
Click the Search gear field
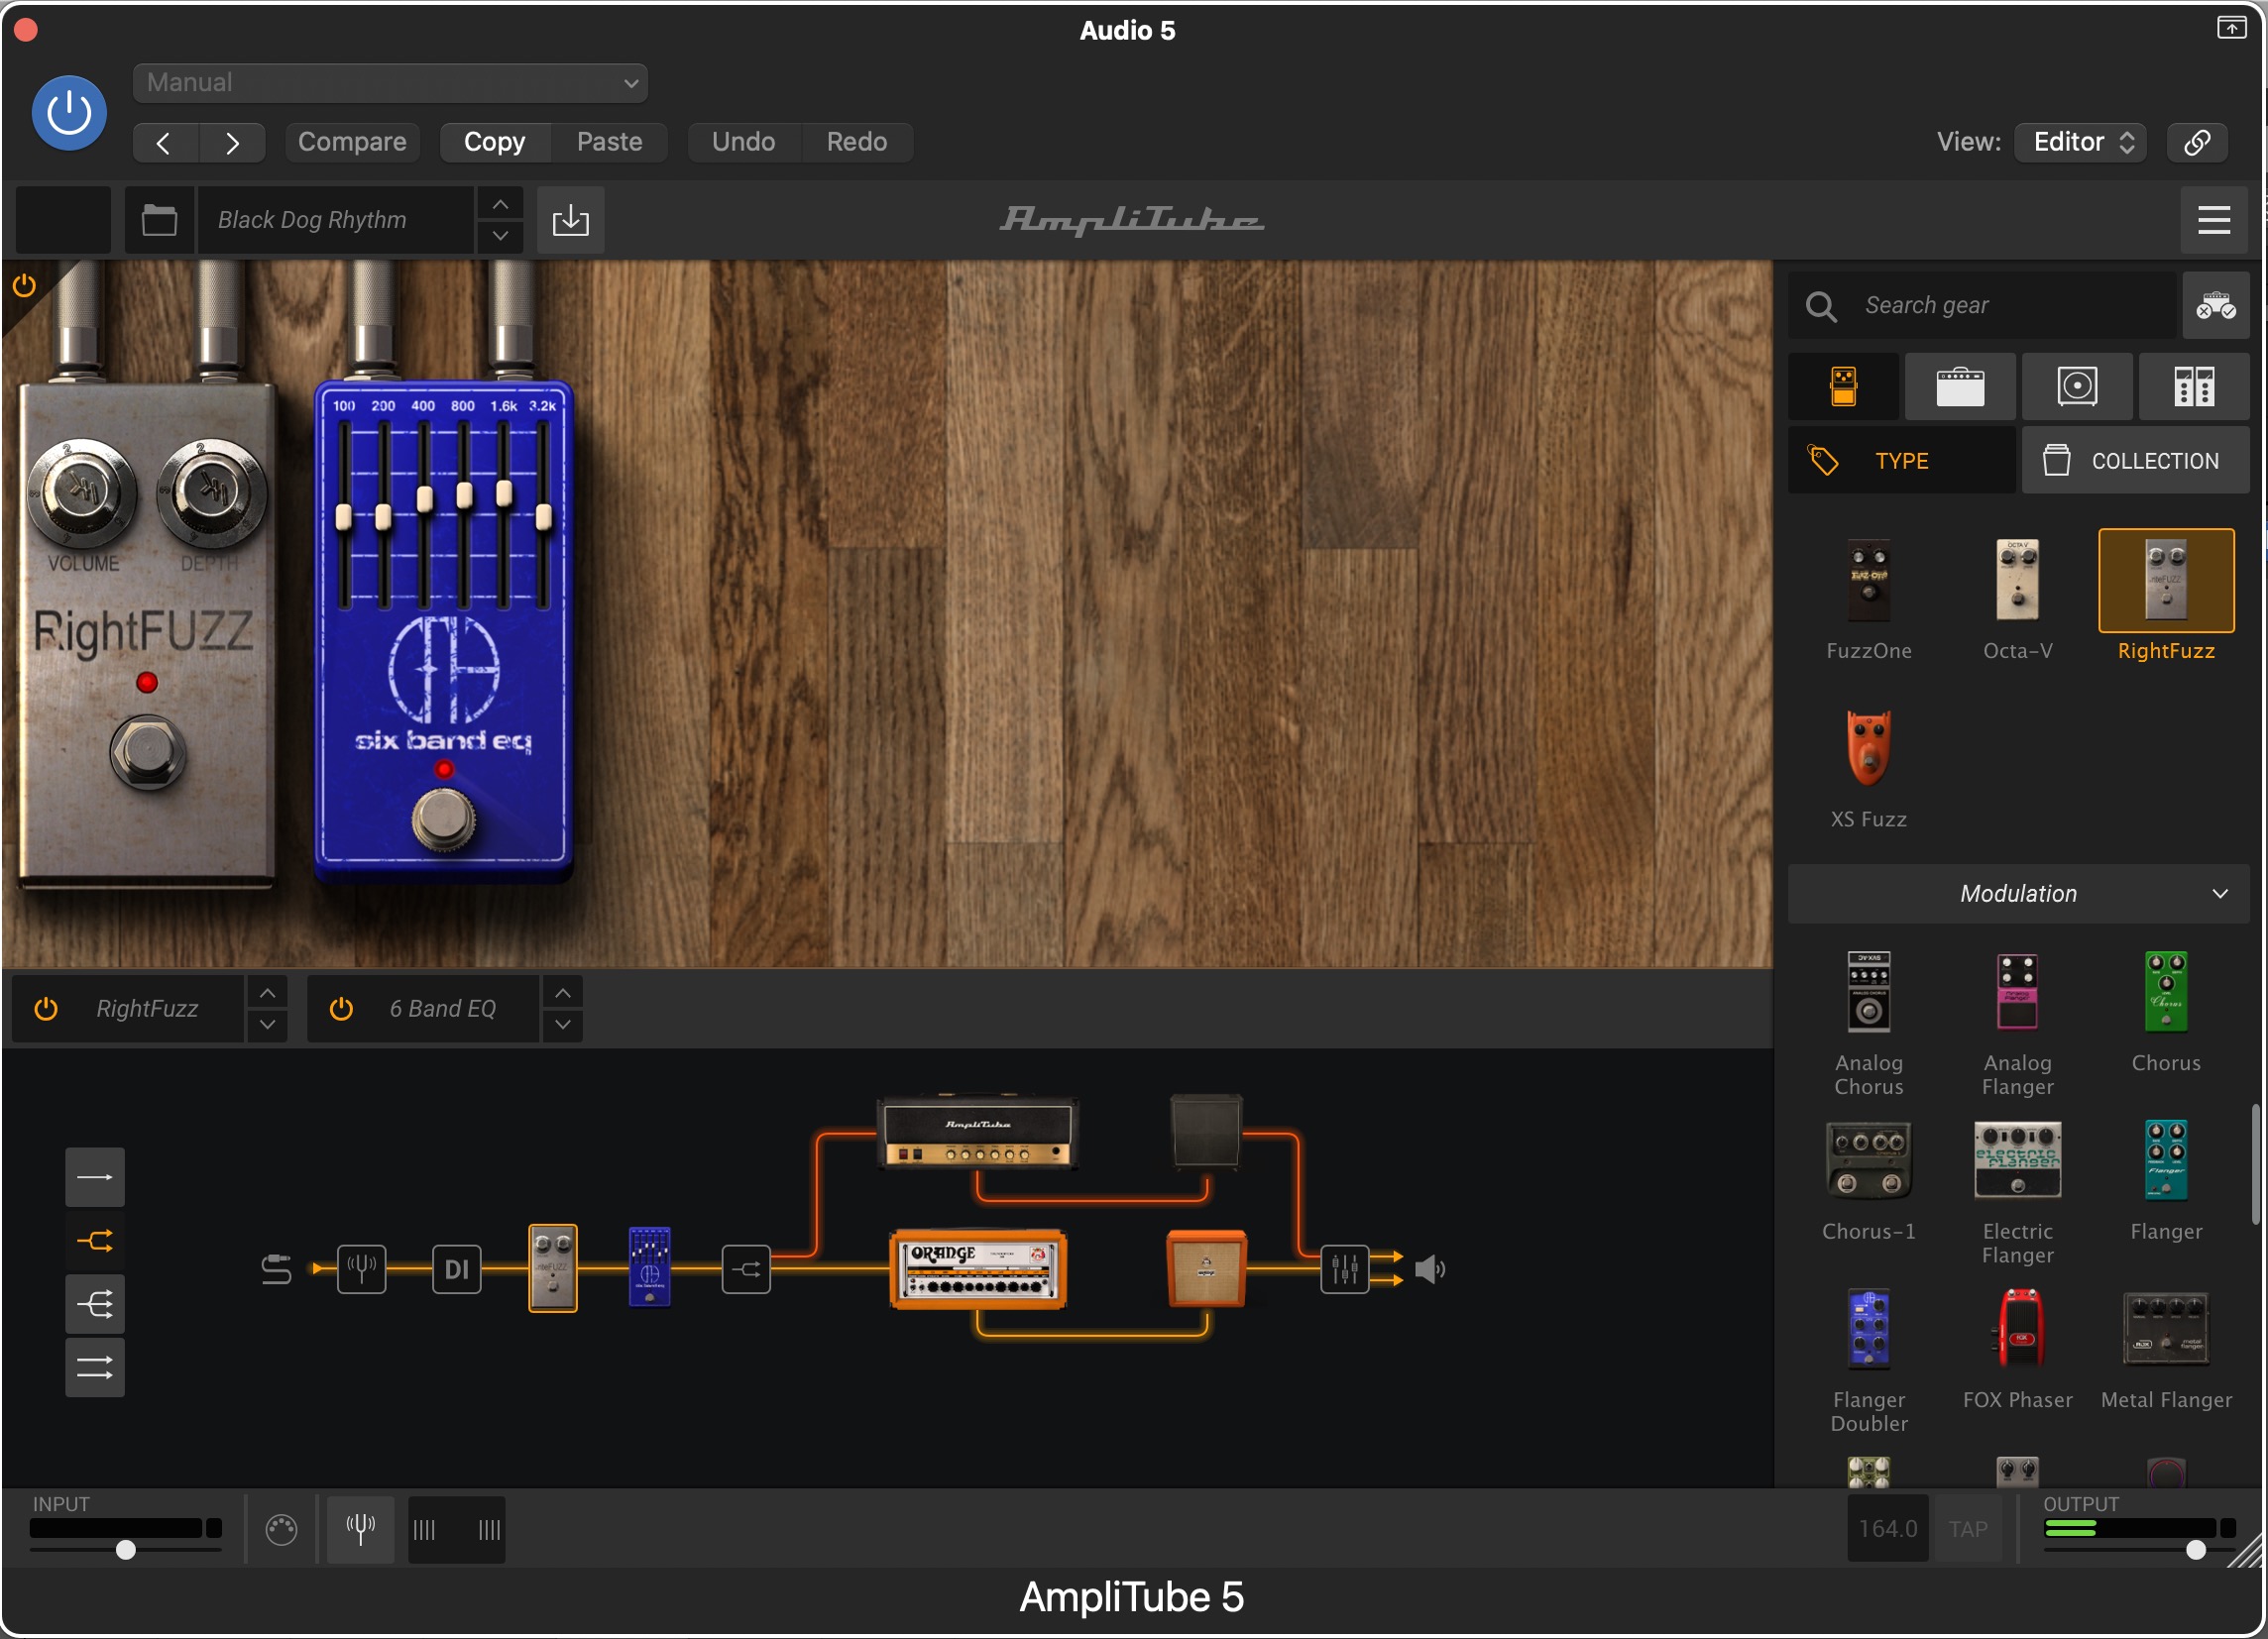click(x=1982, y=306)
